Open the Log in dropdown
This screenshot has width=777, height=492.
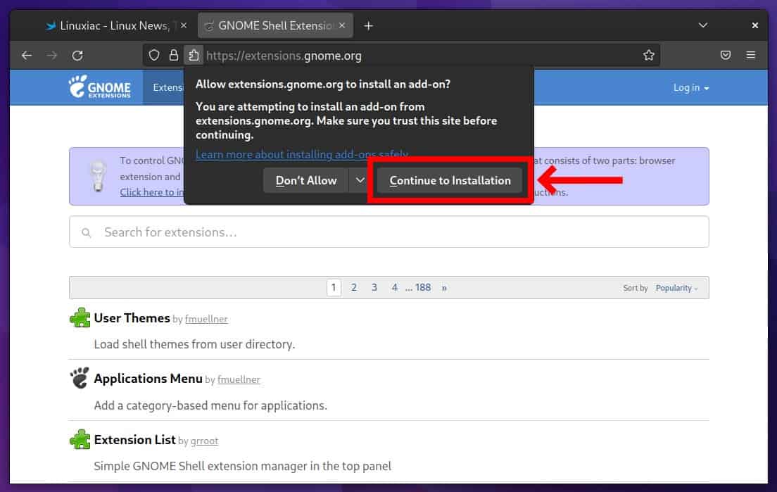[690, 87]
